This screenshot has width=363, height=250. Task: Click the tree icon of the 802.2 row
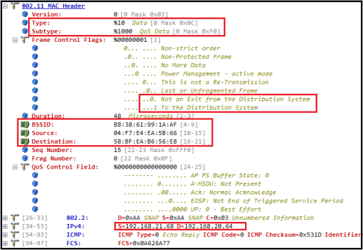[x=14, y=218]
